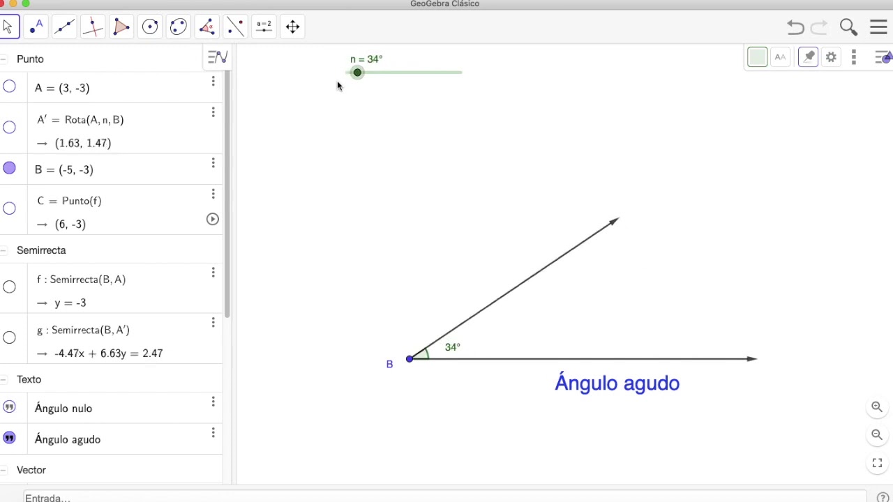Toggle visibility of ray f

[x=9, y=287]
